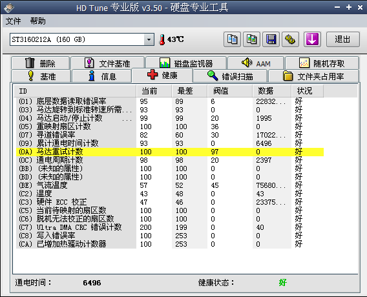
Task: Open the 错误扫描 tab
Action: 230,76
